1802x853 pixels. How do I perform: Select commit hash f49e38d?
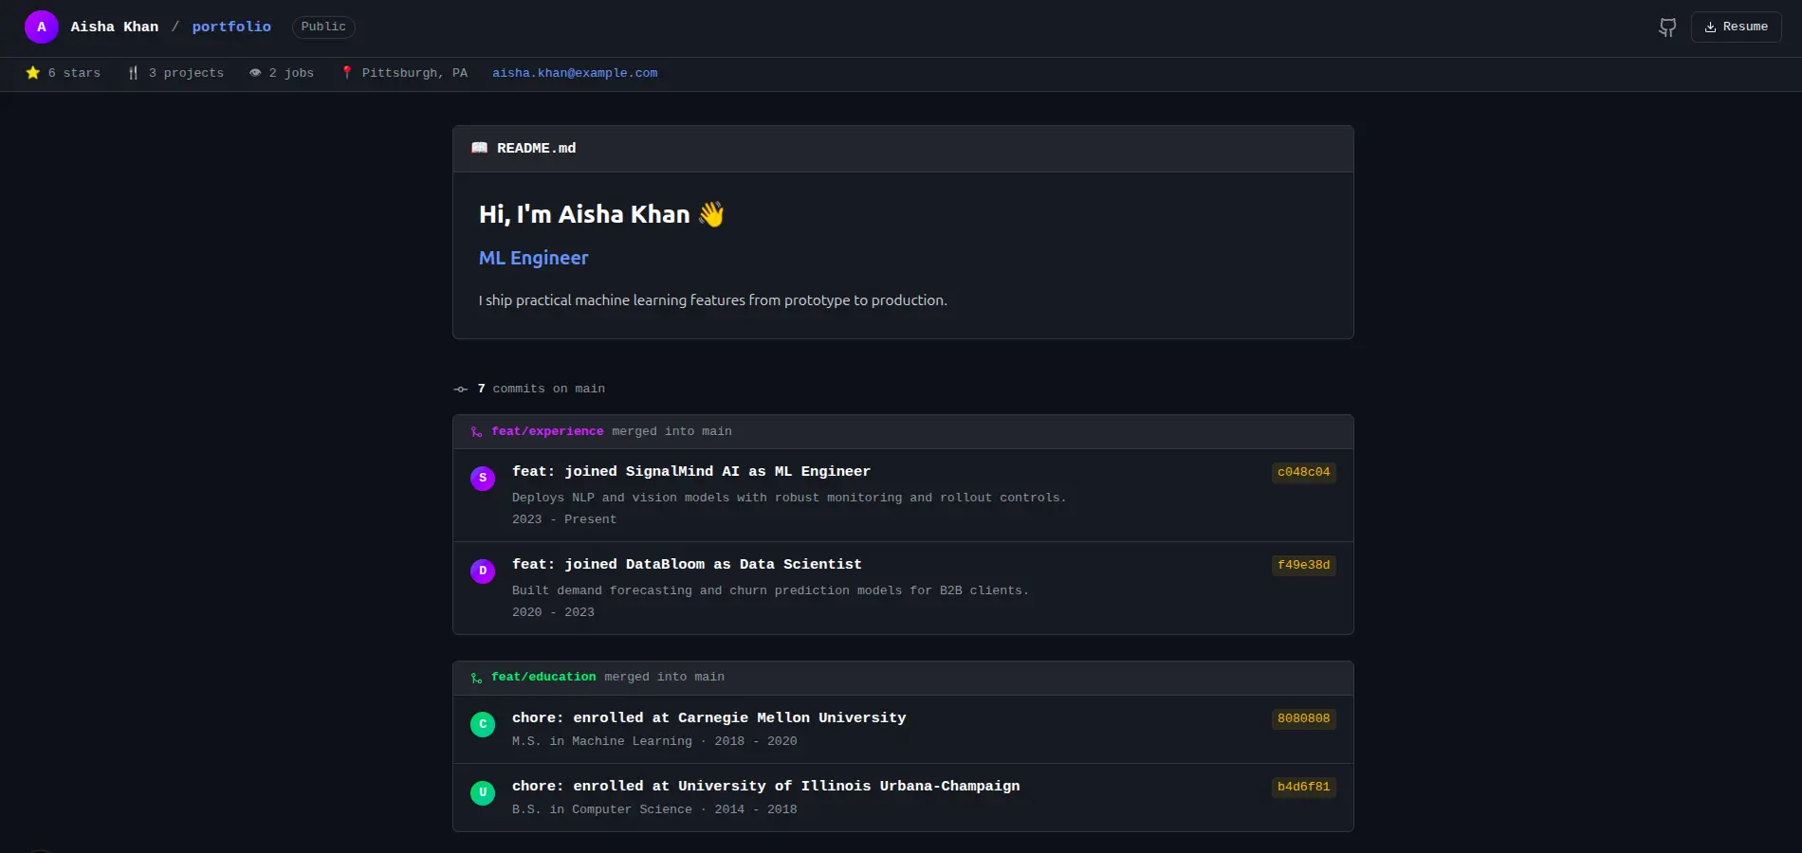click(1303, 565)
